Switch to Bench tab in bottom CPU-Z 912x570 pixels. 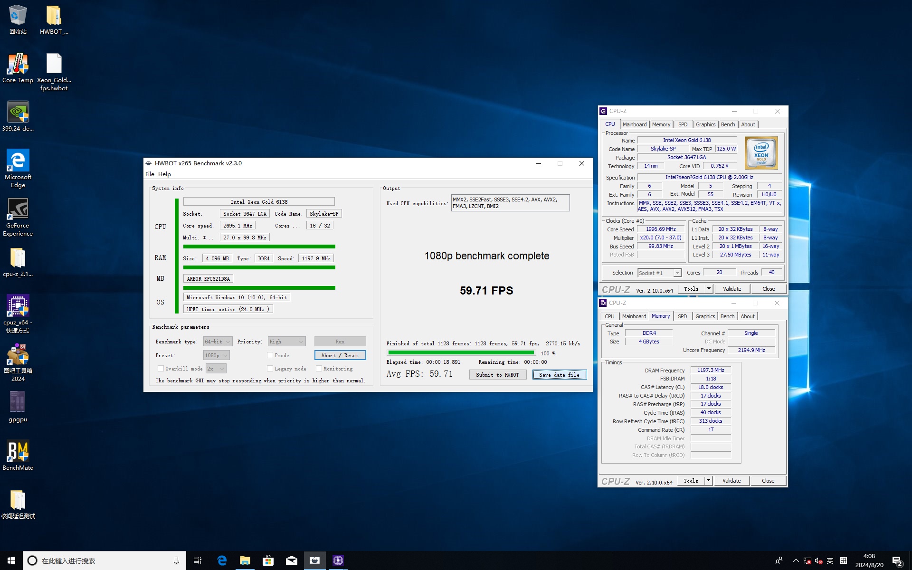click(x=727, y=316)
